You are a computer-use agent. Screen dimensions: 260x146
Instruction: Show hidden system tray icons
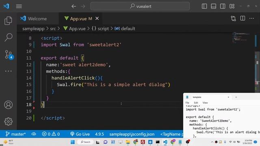(212, 142)
